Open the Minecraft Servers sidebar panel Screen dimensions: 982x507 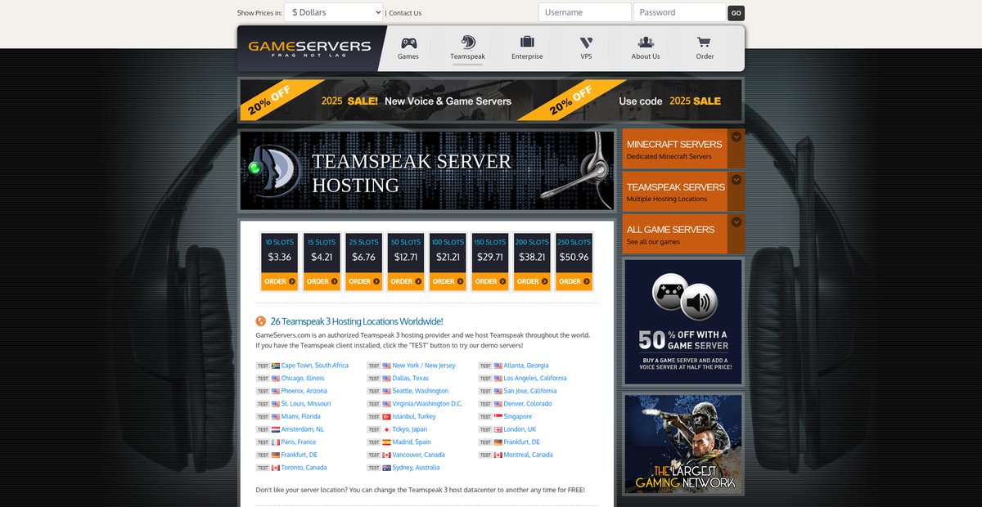[683, 149]
